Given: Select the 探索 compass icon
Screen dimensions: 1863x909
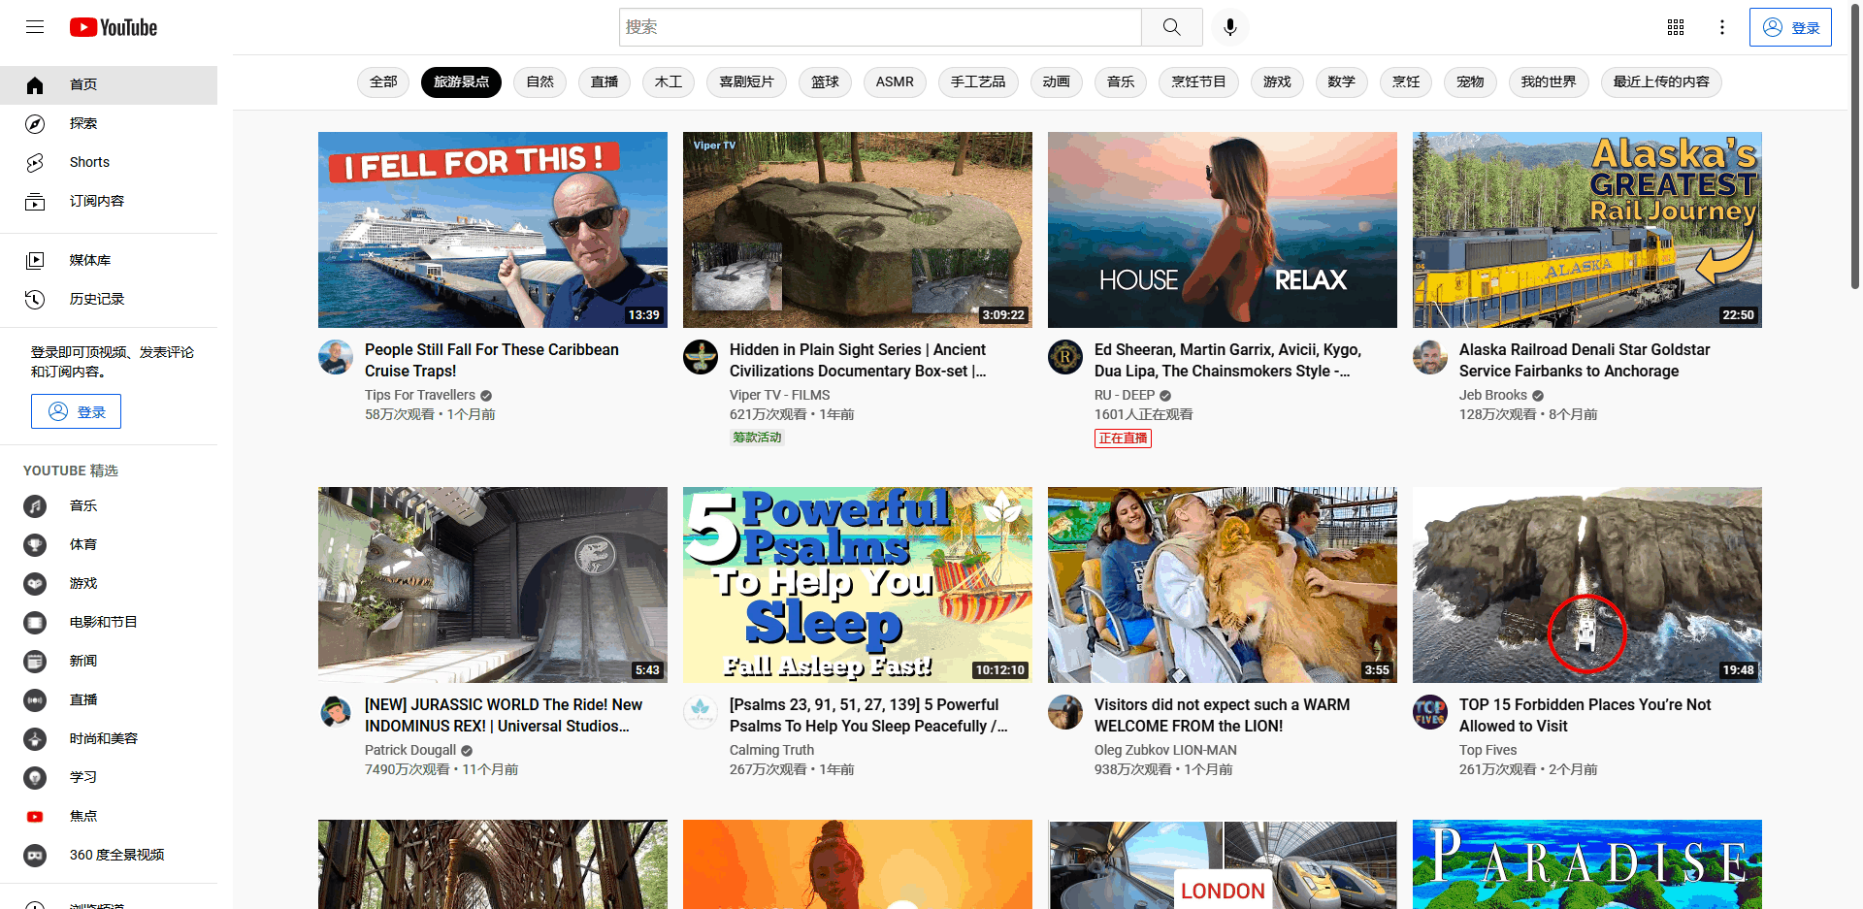Looking at the screenshot, I should (x=35, y=123).
